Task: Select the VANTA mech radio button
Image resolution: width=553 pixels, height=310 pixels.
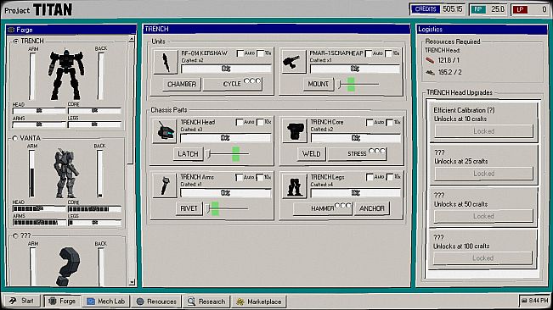Action: (x=14, y=139)
